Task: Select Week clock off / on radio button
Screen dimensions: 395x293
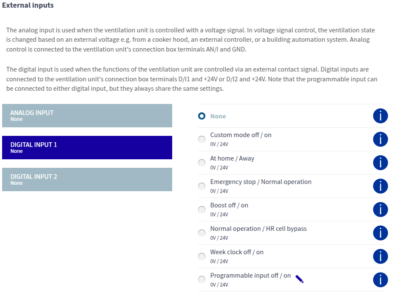Action: point(202,256)
